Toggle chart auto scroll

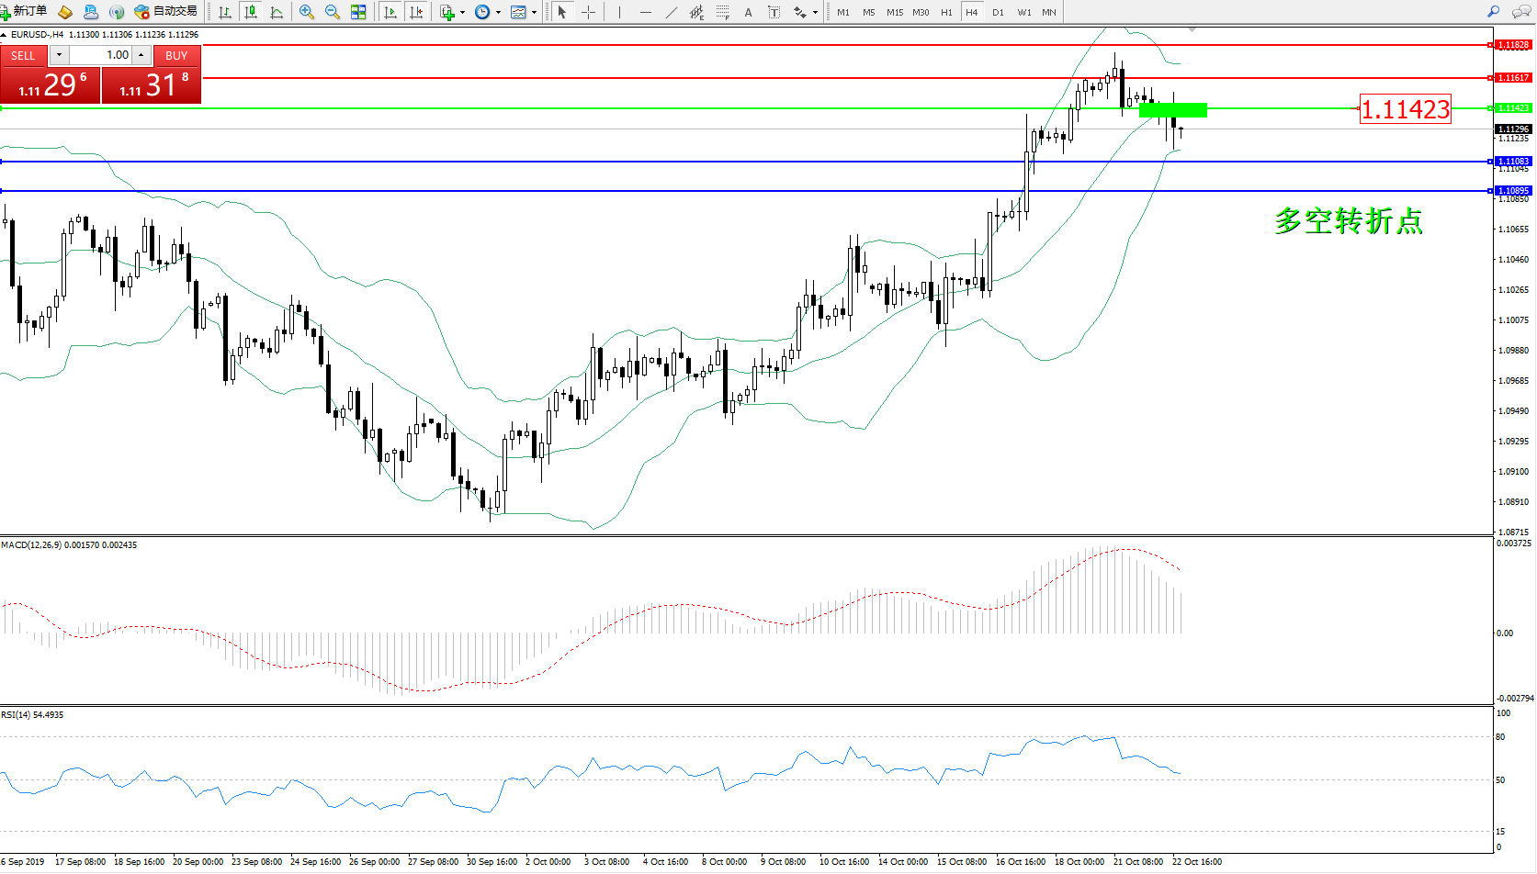point(390,12)
